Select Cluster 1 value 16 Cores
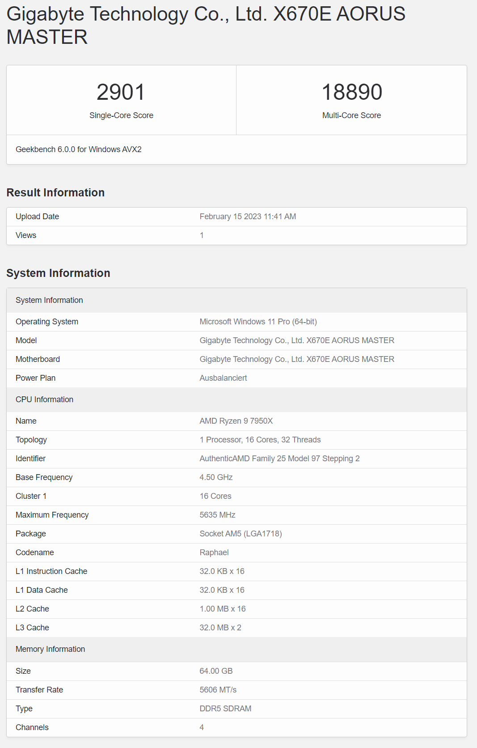 [x=215, y=496]
